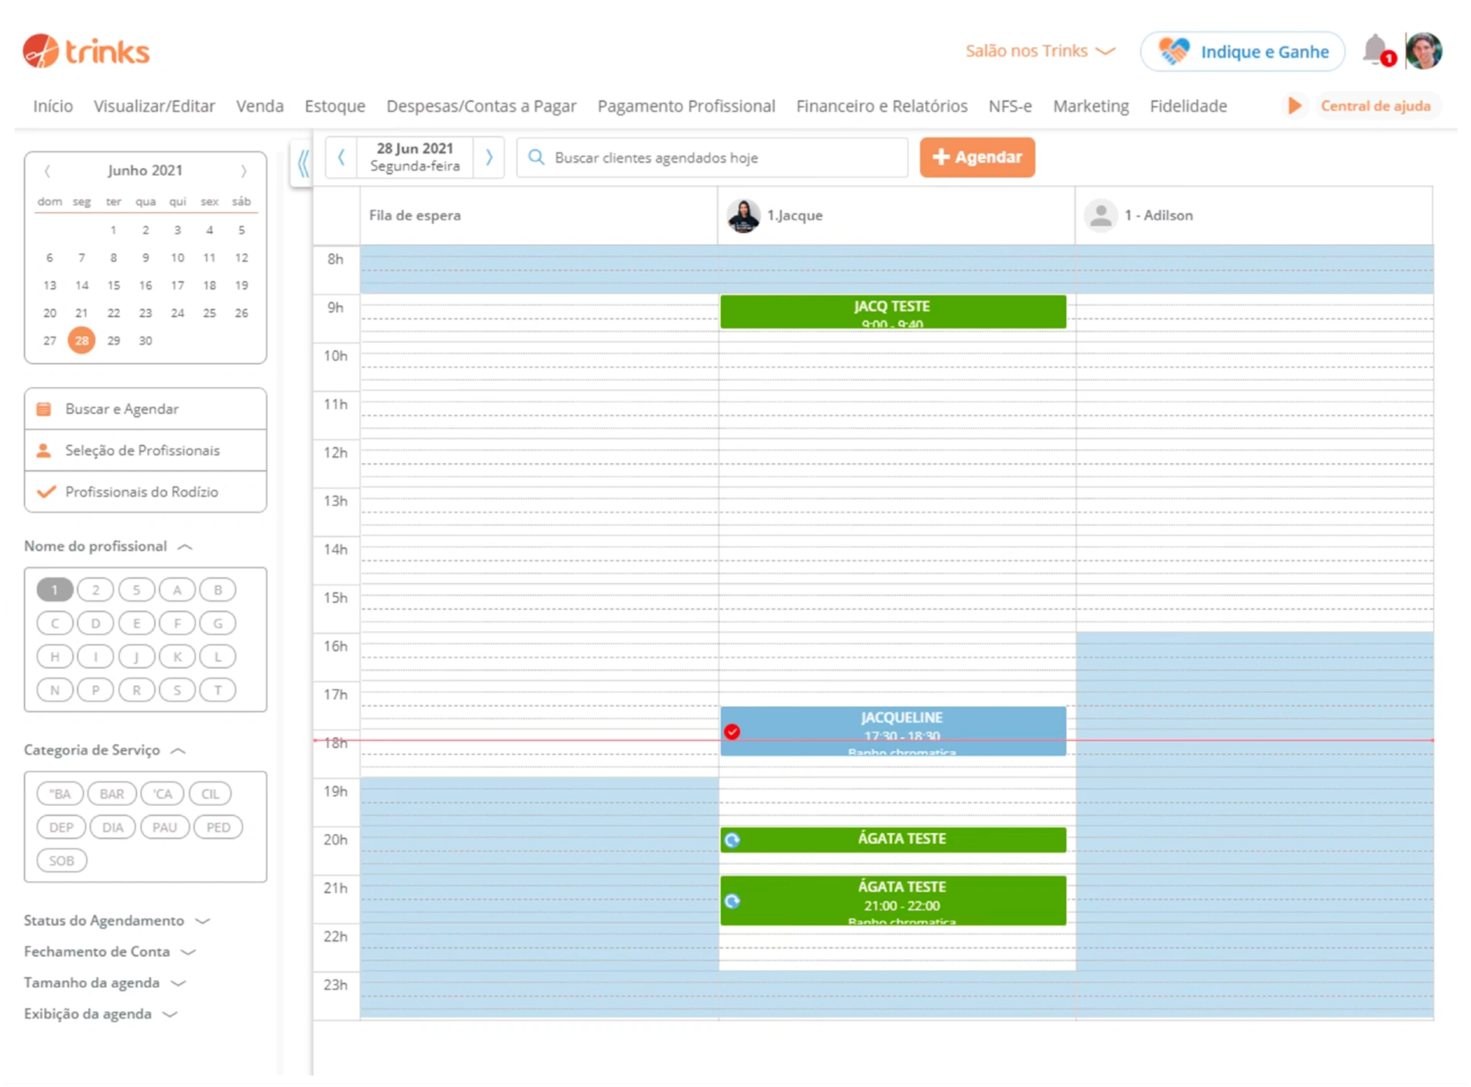Go to next day arrow
The height and width of the screenshot is (1087, 1471).
tap(489, 157)
